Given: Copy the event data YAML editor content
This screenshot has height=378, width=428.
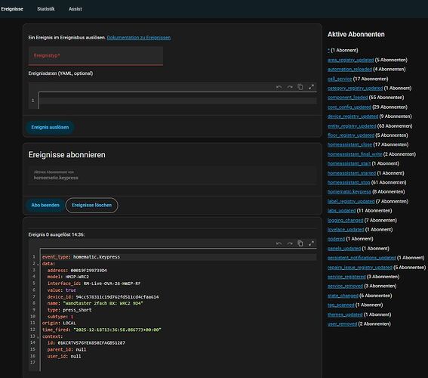Looking at the screenshot, I should [x=300, y=87].
